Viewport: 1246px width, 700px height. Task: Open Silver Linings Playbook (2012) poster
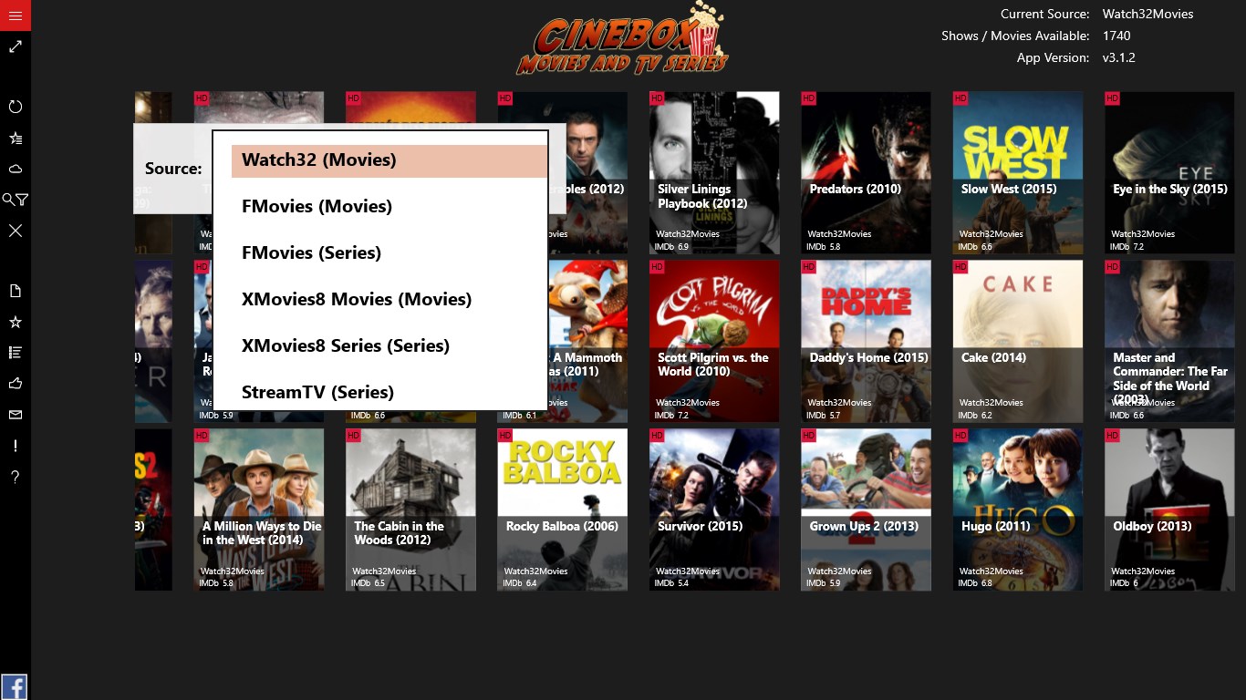[714, 172]
